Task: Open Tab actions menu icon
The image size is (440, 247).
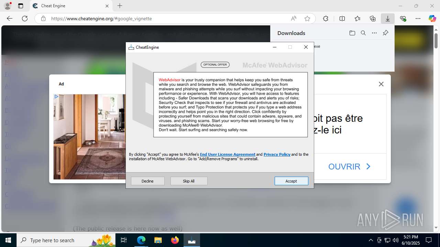Action: pyautogui.click(x=21, y=6)
